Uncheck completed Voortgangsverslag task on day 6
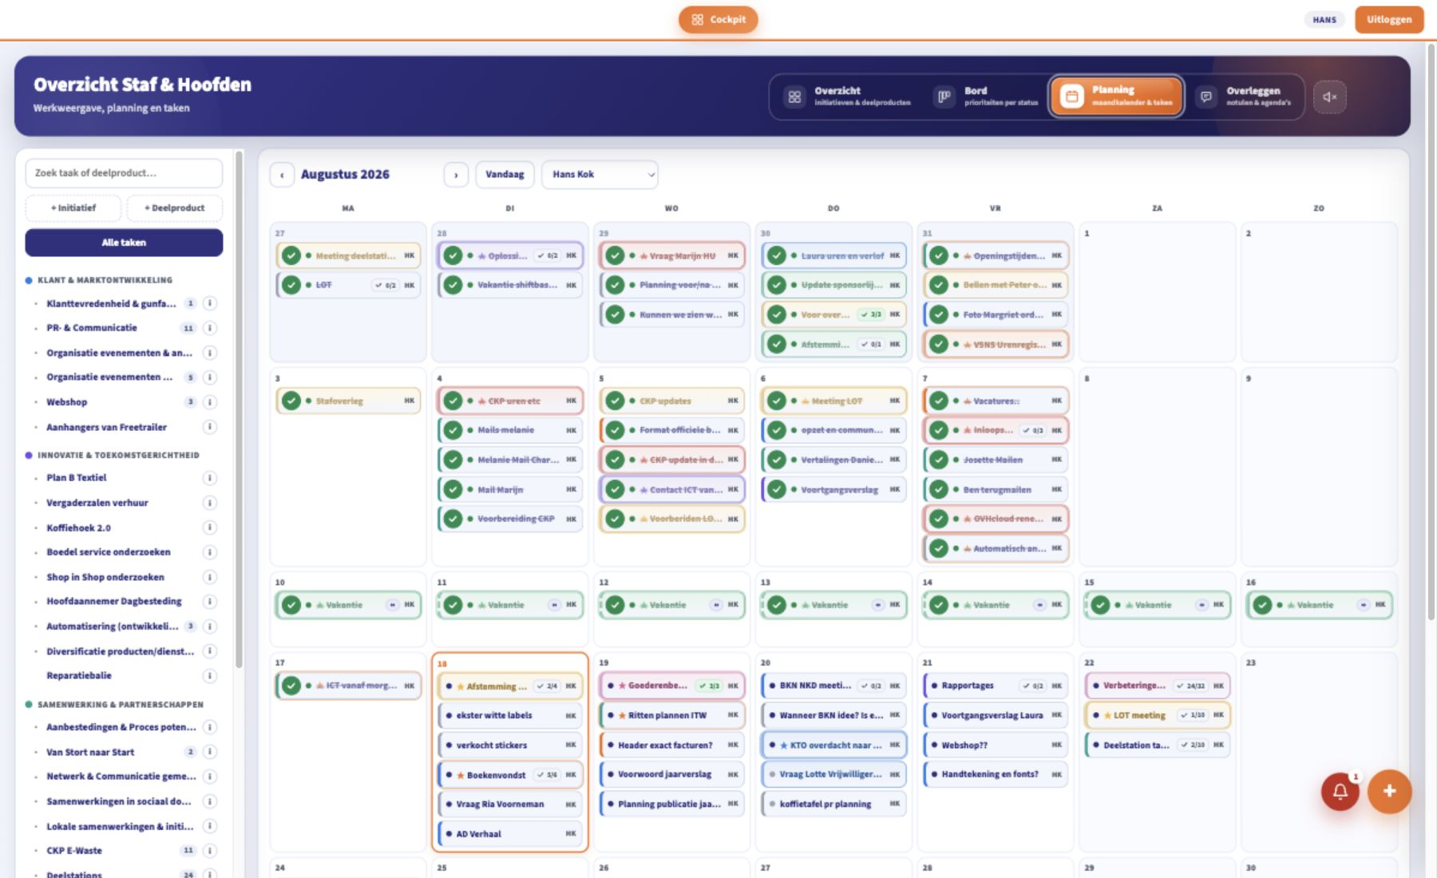 click(777, 489)
